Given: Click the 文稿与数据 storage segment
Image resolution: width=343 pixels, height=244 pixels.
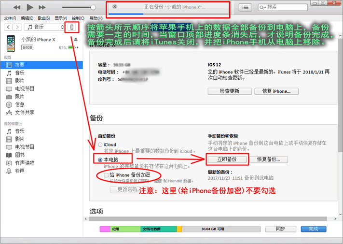Looking at the screenshot, I should click(159, 229).
